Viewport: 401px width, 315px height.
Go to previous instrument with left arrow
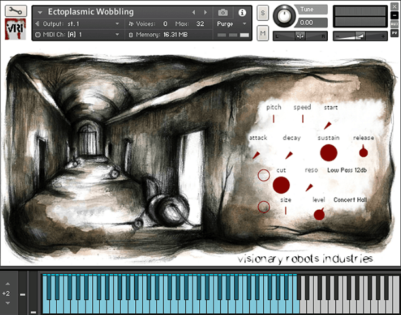pyautogui.click(x=193, y=12)
